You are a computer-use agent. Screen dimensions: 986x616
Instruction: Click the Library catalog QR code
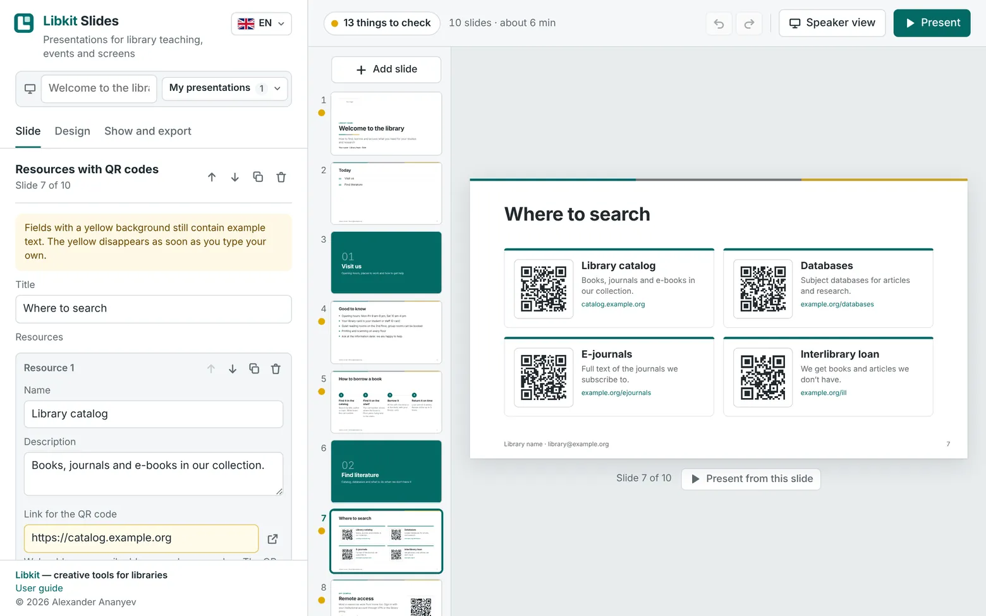coord(544,289)
